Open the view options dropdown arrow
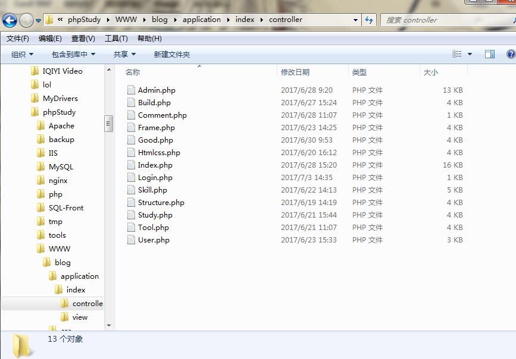Viewport: 516px width, 359px height. click(470, 54)
